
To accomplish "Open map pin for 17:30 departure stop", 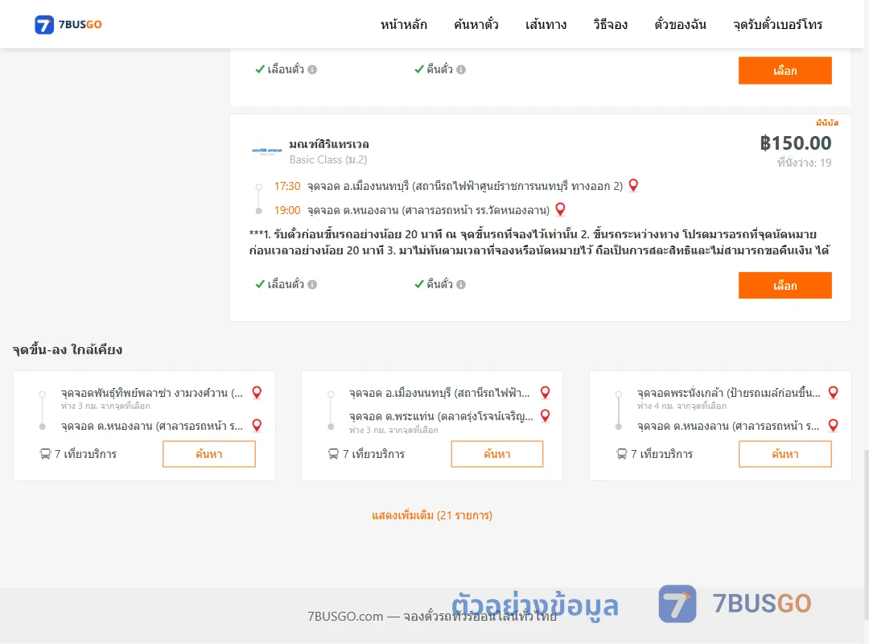I will pyautogui.click(x=633, y=185).
